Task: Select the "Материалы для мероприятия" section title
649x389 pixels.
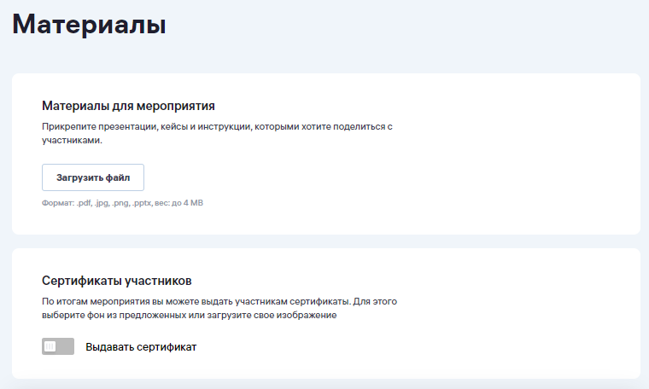Action: pos(128,106)
